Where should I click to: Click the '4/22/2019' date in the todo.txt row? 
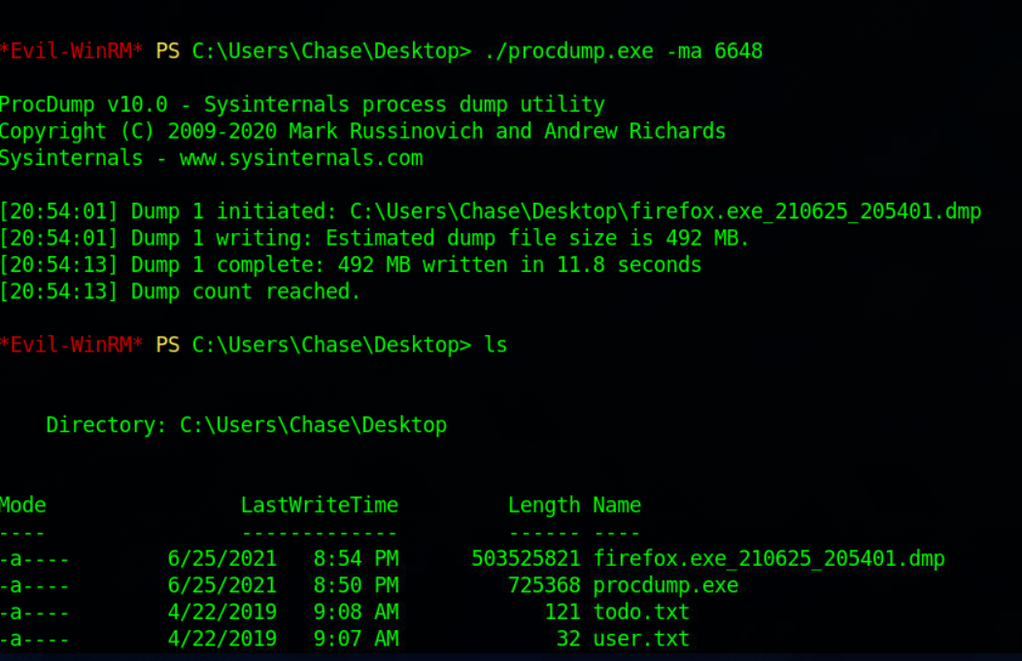(x=222, y=612)
